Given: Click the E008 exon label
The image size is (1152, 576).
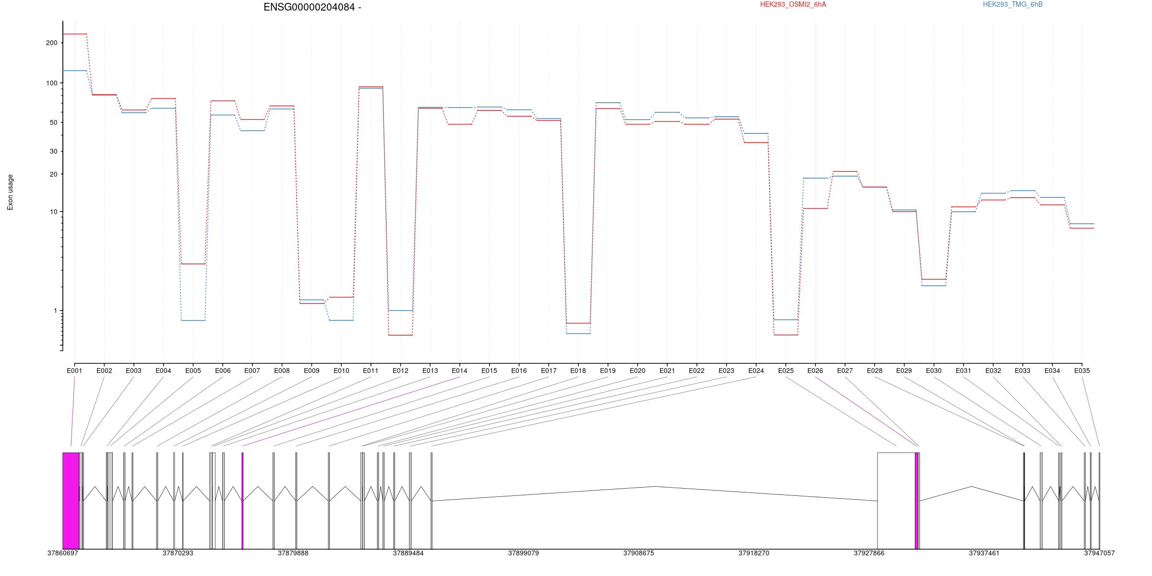Looking at the screenshot, I should pos(282,371).
